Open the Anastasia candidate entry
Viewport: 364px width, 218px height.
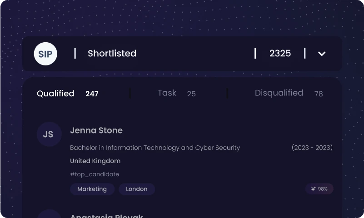click(x=106, y=216)
